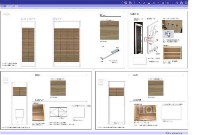Click the door color swatch in bottom-left panel
The image size is (197, 135).
(x=58, y=88)
